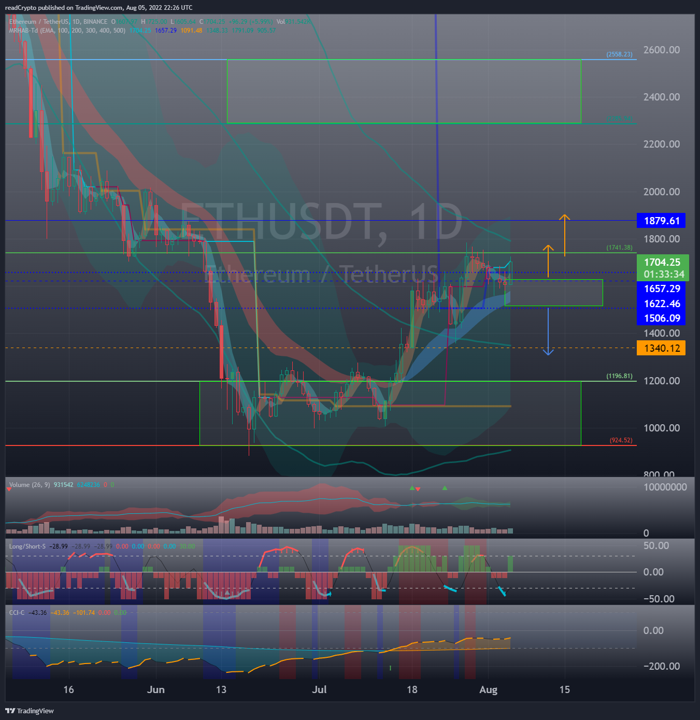Click the 10000000 volume axis label
This screenshot has height=720, width=700.
point(665,487)
